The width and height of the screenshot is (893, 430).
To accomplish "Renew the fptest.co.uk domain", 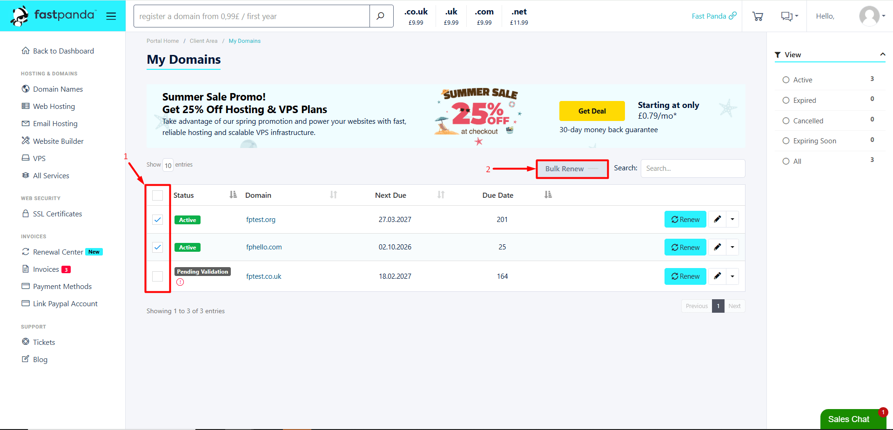I will coord(685,276).
